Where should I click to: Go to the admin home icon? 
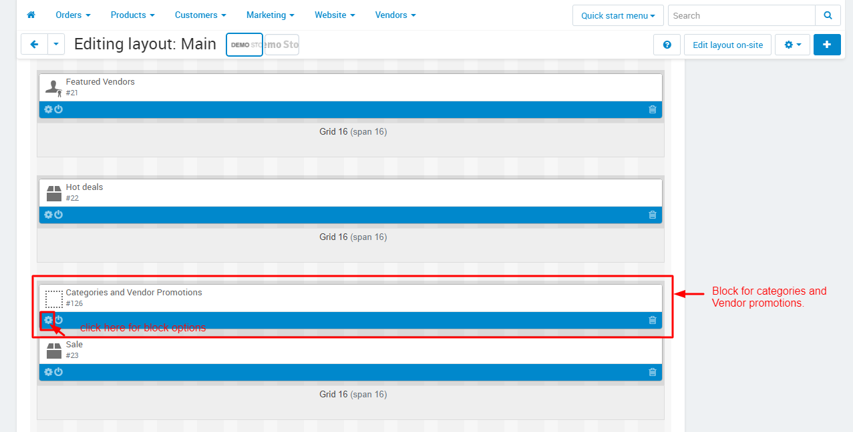pos(31,15)
